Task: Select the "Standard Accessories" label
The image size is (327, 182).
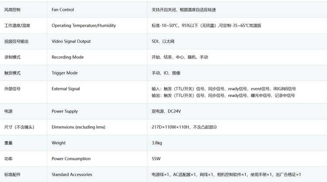Action: click(x=72, y=175)
